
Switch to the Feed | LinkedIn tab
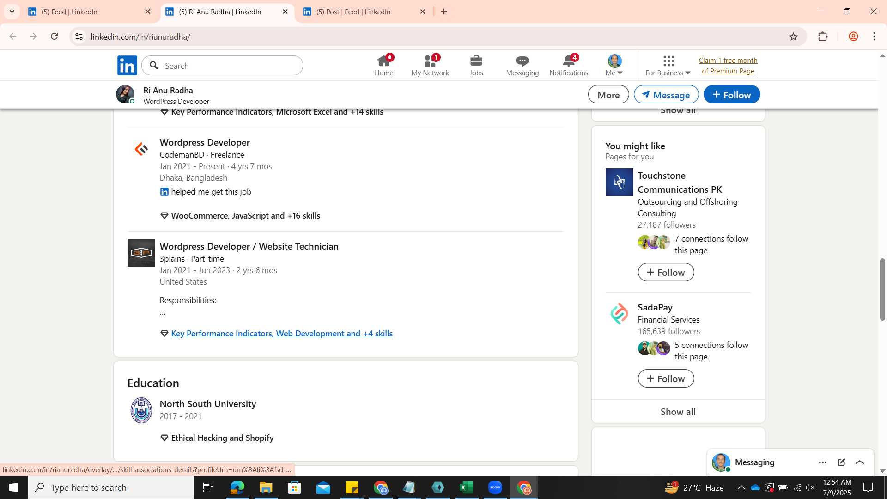pos(88,12)
